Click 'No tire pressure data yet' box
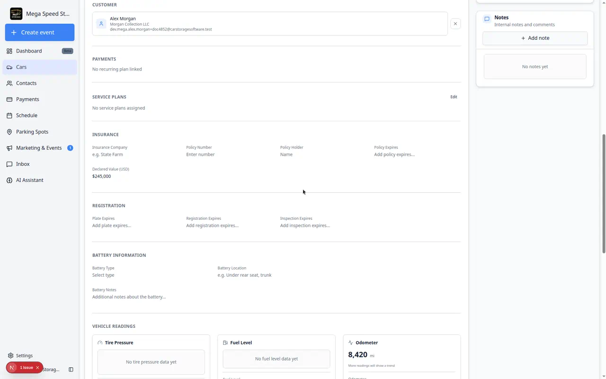This screenshot has width=606, height=379. 151,362
